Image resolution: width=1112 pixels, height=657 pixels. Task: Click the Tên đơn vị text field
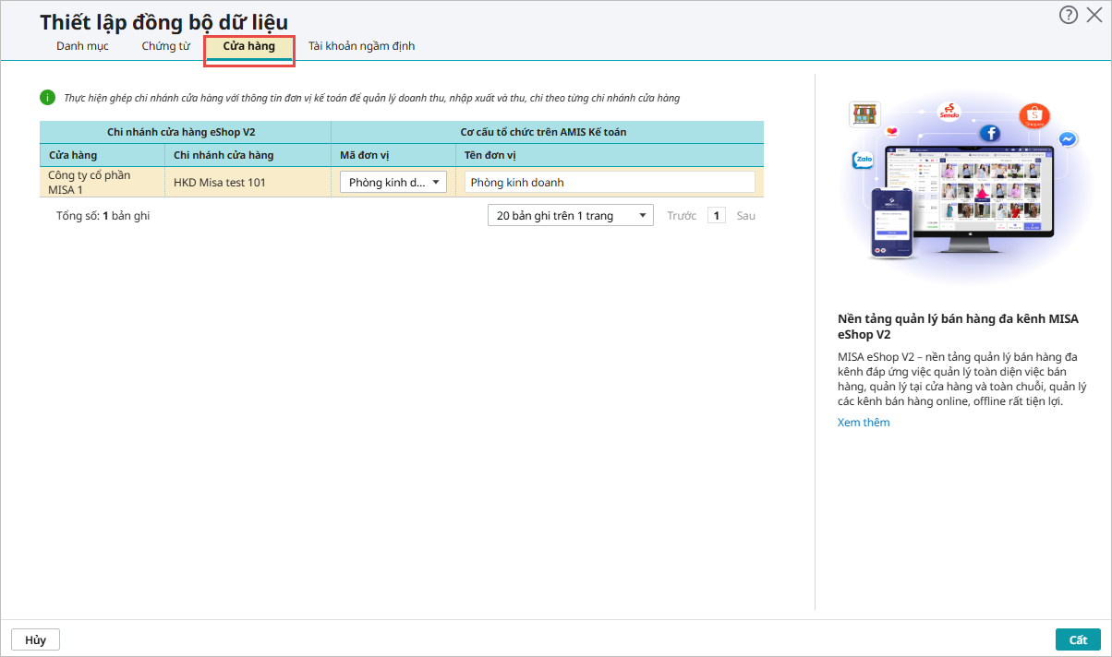pos(610,183)
